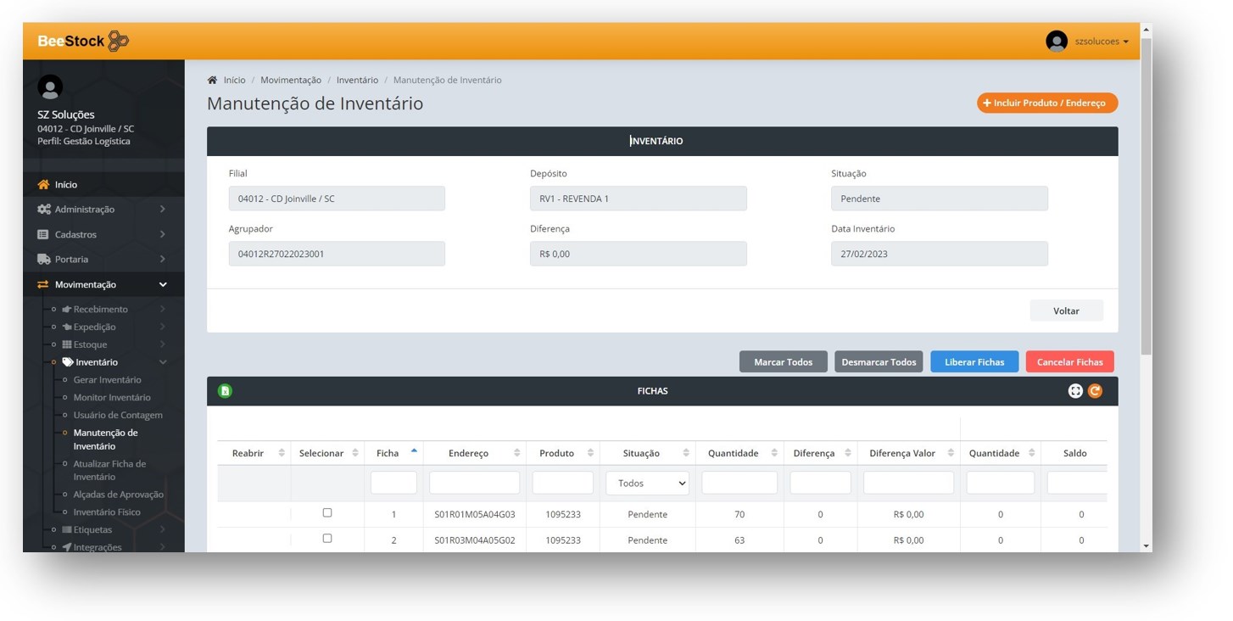Click the sort icon in Endereço column

click(516, 453)
